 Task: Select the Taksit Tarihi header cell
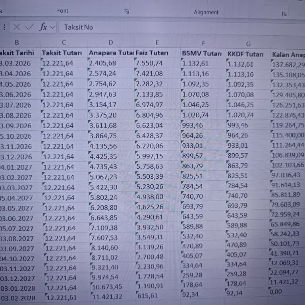(x=19, y=53)
